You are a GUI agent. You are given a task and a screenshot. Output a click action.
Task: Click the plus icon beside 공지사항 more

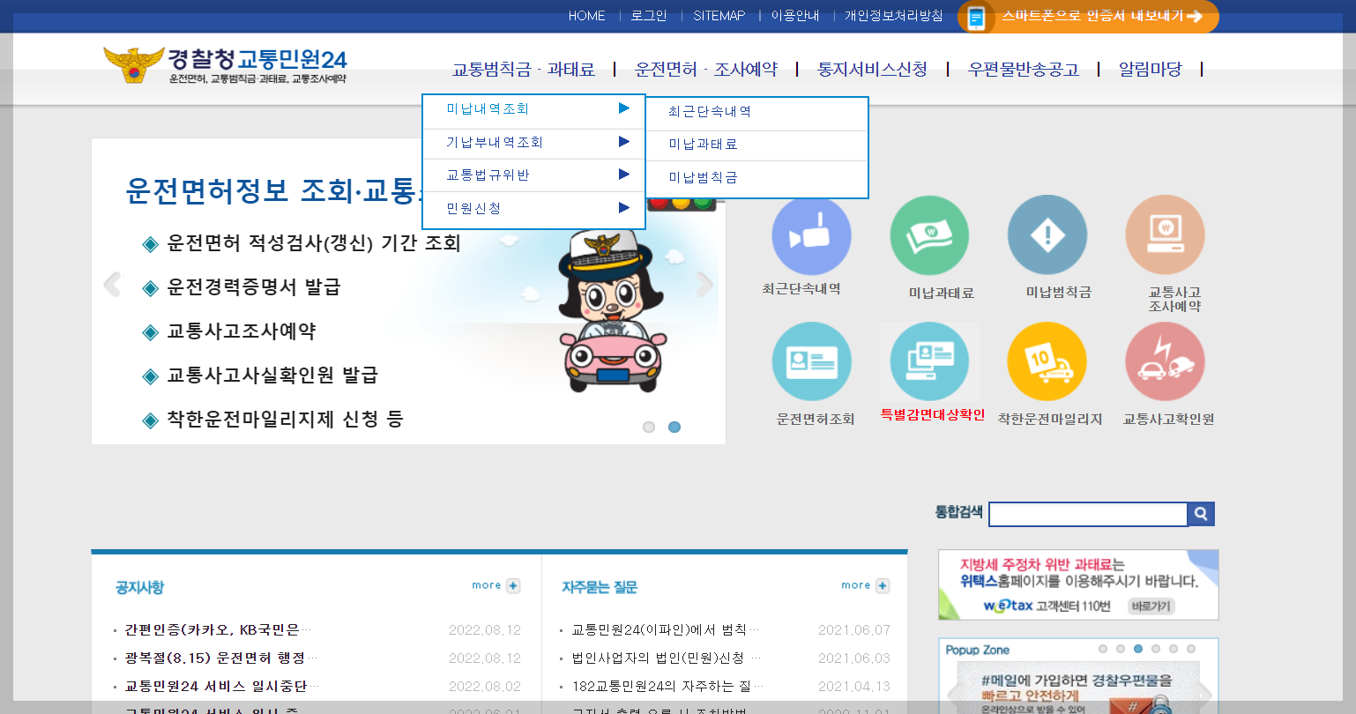coord(513,586)
